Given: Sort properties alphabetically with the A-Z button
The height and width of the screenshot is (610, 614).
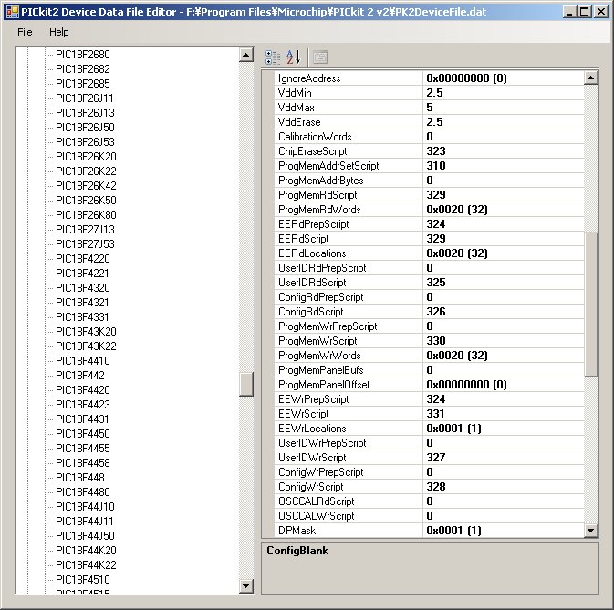Looking at the screenshot, I should point(293,57).
